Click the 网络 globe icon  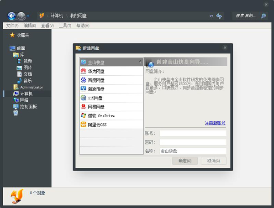pyautogui.click(x=16, y=100)
